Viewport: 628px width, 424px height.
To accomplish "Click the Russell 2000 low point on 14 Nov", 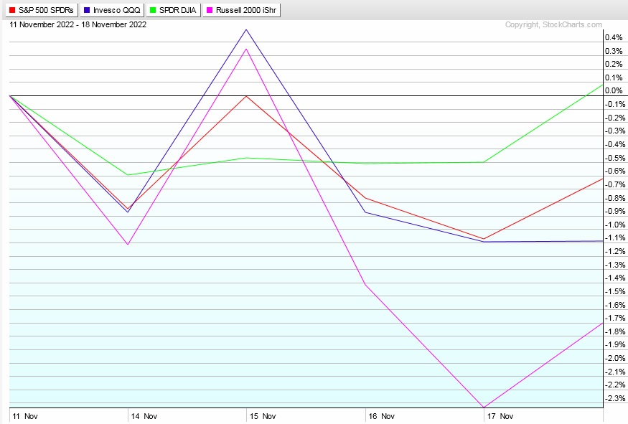I will click(127, 244).
